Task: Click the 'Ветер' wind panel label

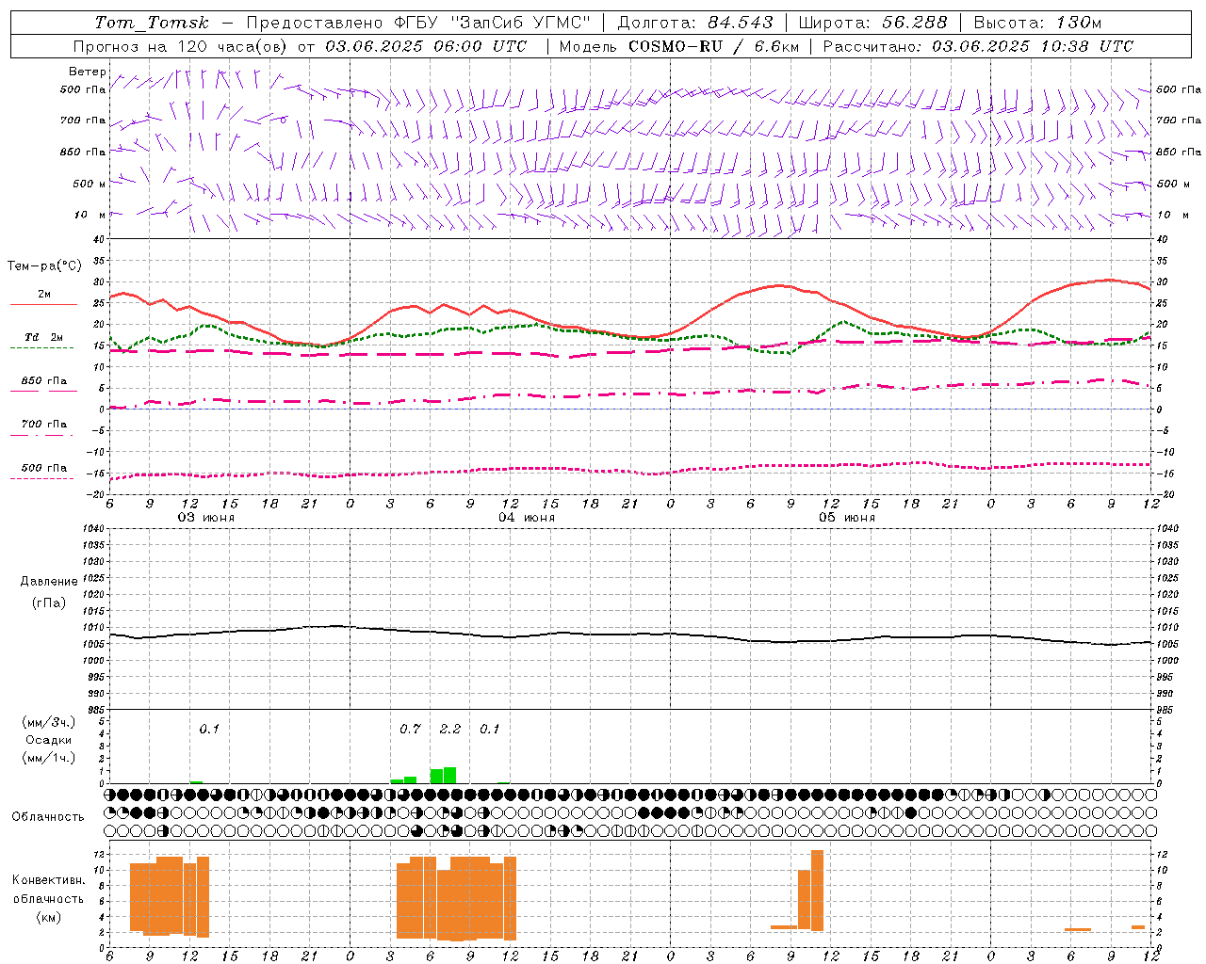Action: coord(88,72)
